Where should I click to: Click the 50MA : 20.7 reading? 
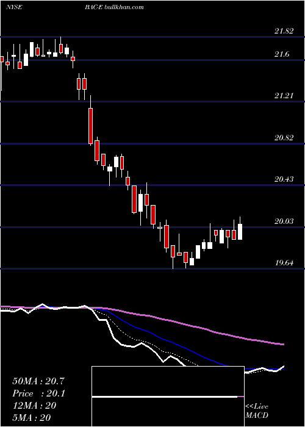click(38, 381)
